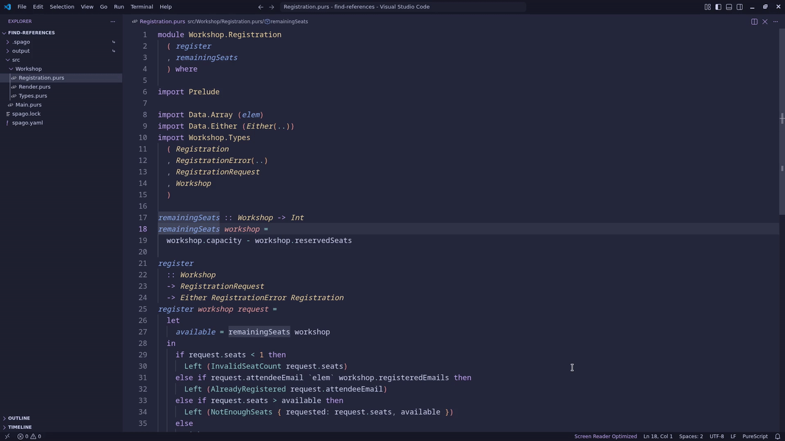
Task: Open the Help menu
Action: (166, 7)
